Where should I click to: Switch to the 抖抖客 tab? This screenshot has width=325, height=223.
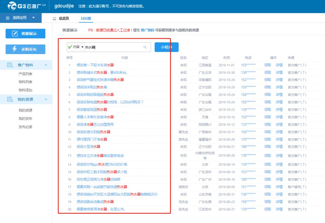tap(86, 19)
